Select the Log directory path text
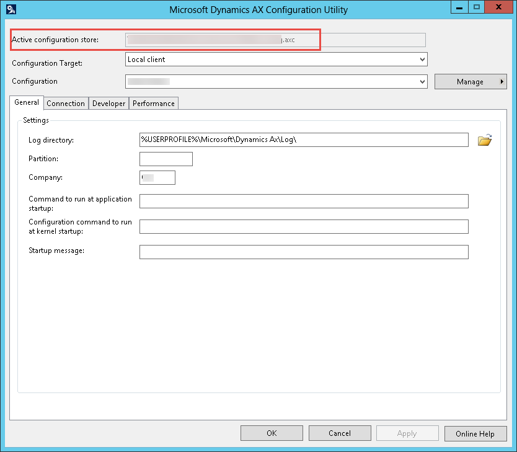Image resolution: width=517 pixels, height=452 pixels. [304, 140]
